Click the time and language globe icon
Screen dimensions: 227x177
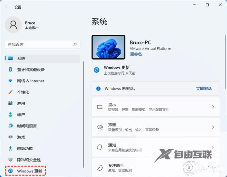pos(10,126)
